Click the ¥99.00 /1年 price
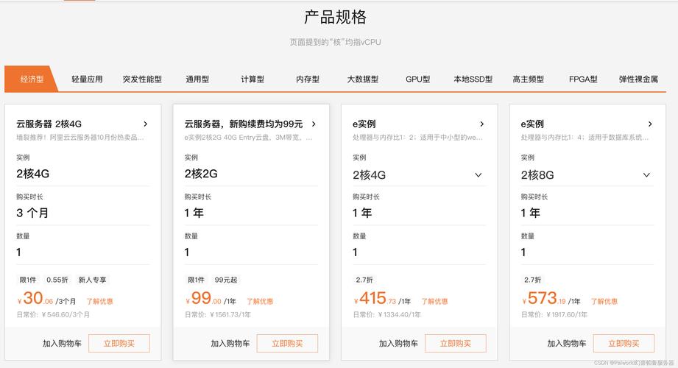The width and height of the screenshot is (678, 368). [210, 298]
